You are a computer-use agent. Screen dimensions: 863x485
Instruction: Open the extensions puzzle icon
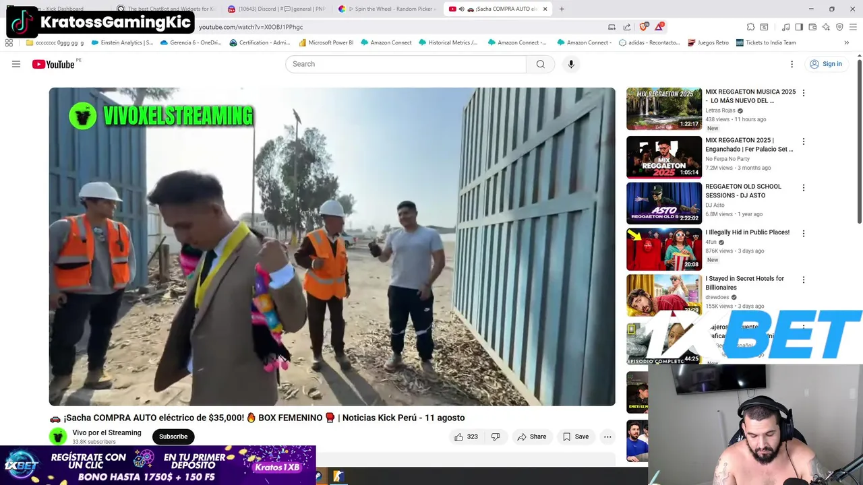pos(750,27)
